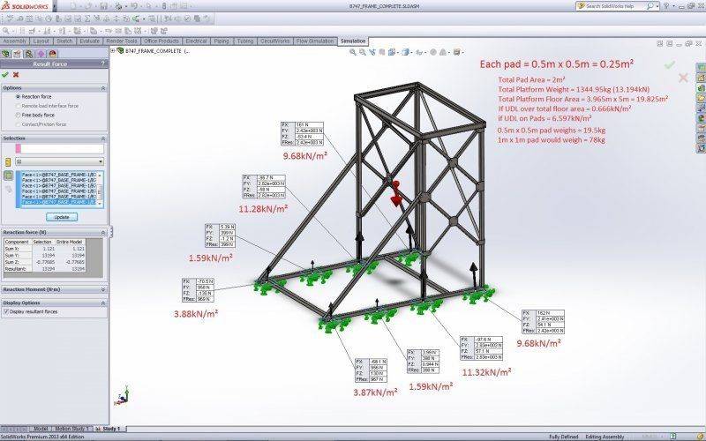Click the pink selection color swatch
This screenshot has height=441, width=706.
pos(18,148)
